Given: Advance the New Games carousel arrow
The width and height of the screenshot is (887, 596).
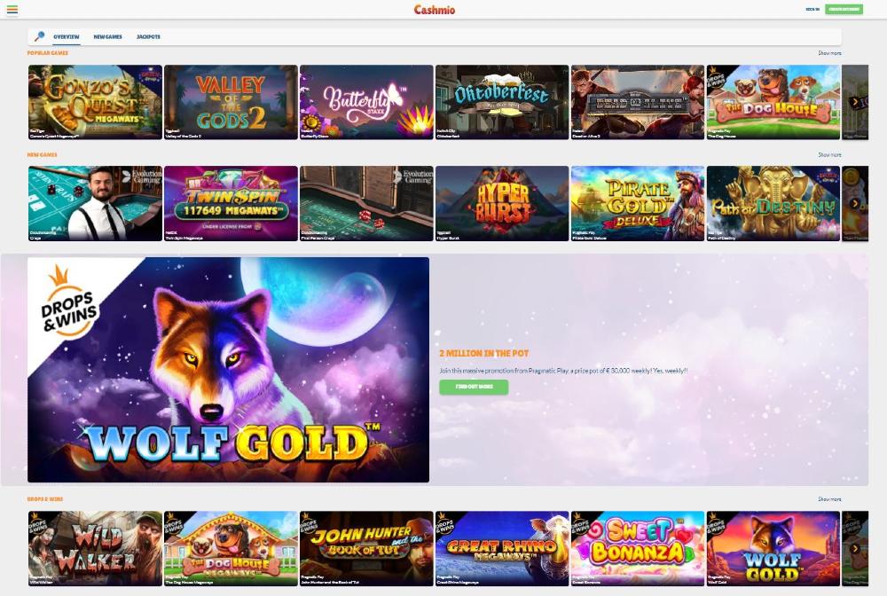Looking at the screenshot, I should coord(855,204).
